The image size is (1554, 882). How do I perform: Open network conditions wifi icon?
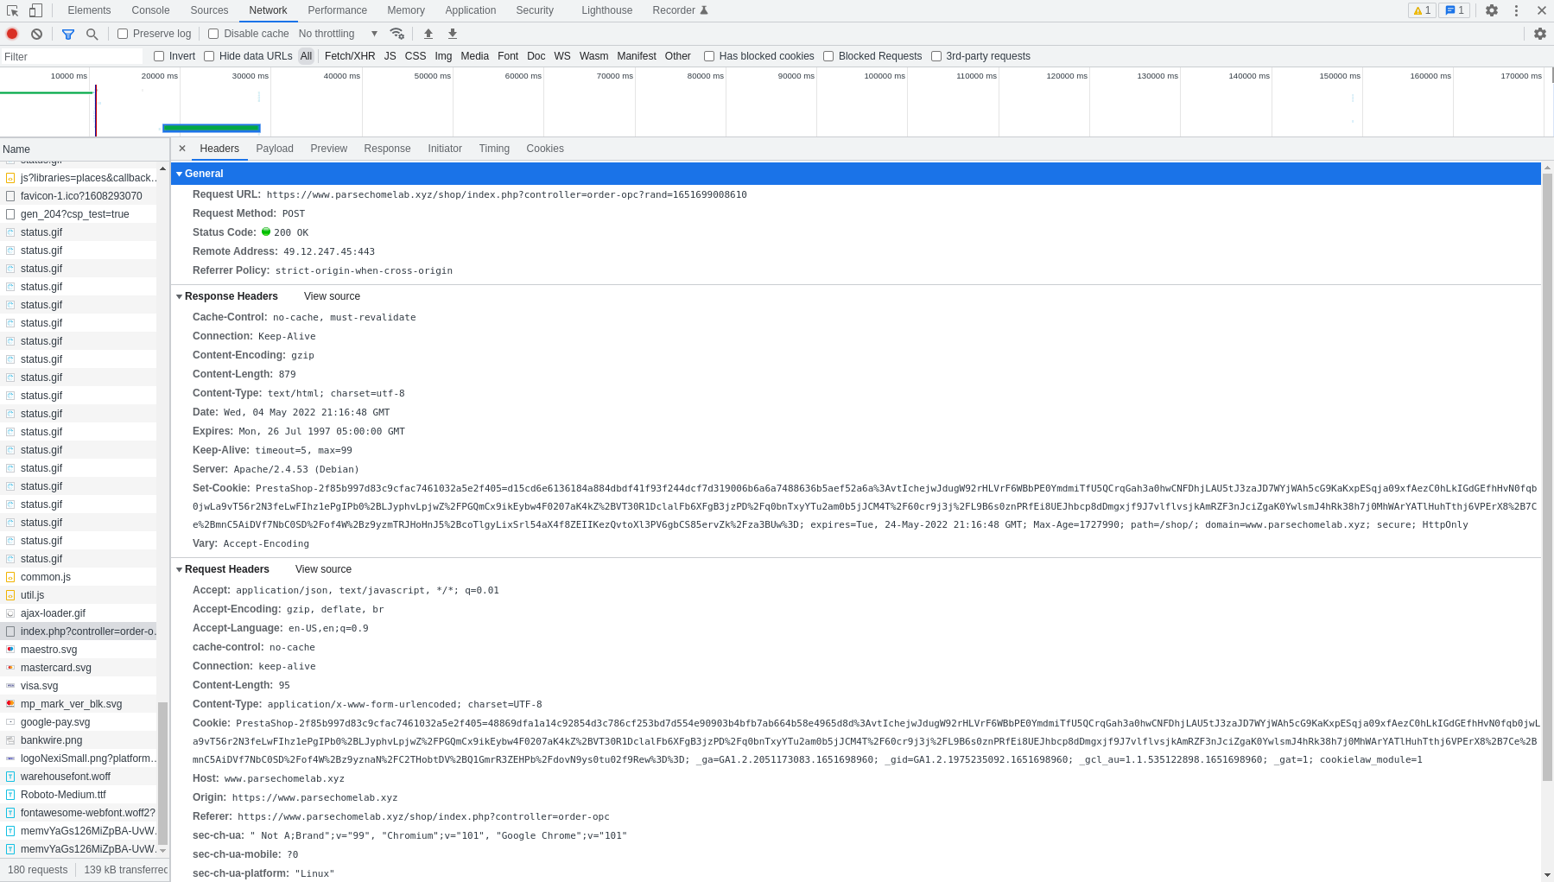[397, 34]
